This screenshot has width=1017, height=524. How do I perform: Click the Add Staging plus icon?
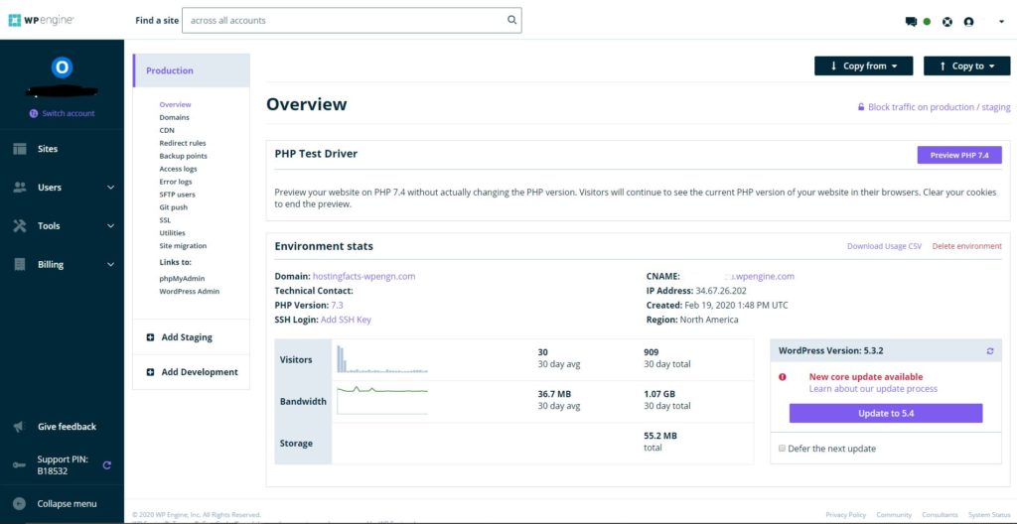[x=151, y=337]
